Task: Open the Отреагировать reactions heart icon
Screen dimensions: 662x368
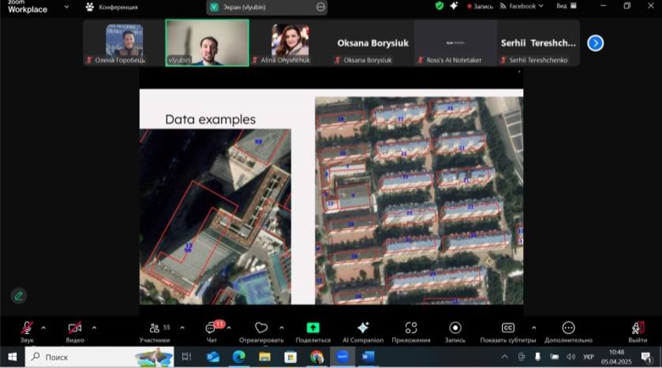Action: [261, 328]
